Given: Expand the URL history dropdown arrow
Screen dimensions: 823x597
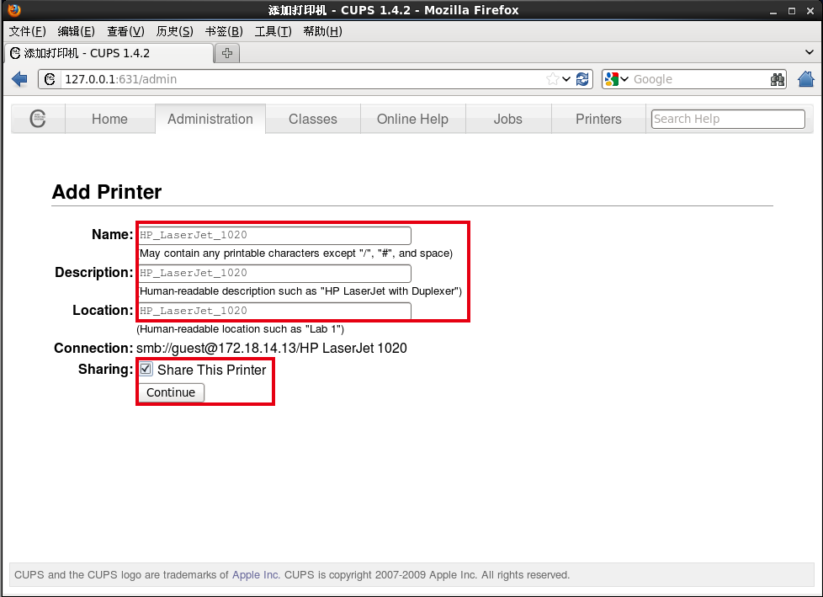Looking at the screenshot, I should (x=566, y=79).
